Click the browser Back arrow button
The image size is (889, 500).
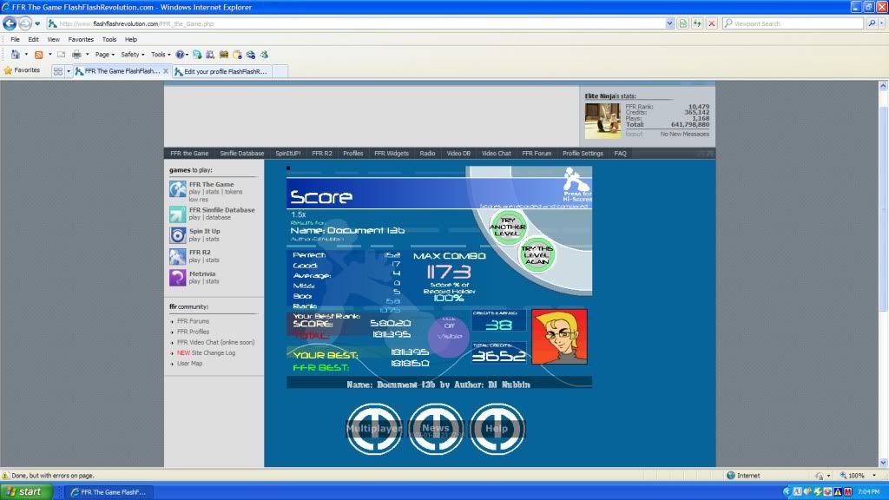coord(10,23)
